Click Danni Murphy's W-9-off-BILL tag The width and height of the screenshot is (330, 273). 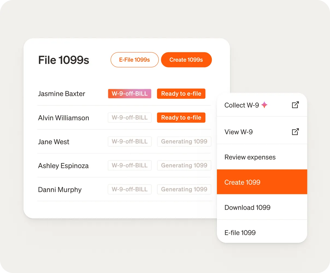click(130, 189)
